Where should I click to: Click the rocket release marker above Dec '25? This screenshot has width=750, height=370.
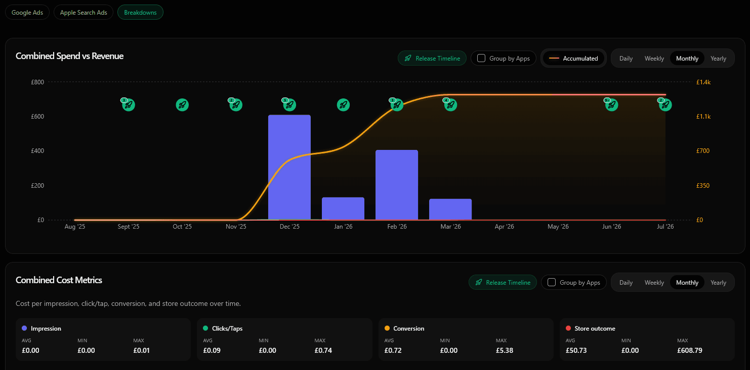pyautogui.click(x=289, y=105)
